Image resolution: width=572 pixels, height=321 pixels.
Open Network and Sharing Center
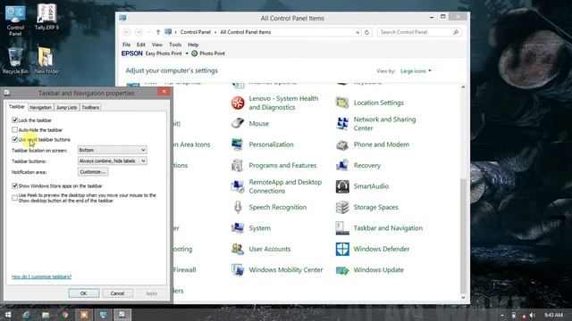(x=375, y=124)
